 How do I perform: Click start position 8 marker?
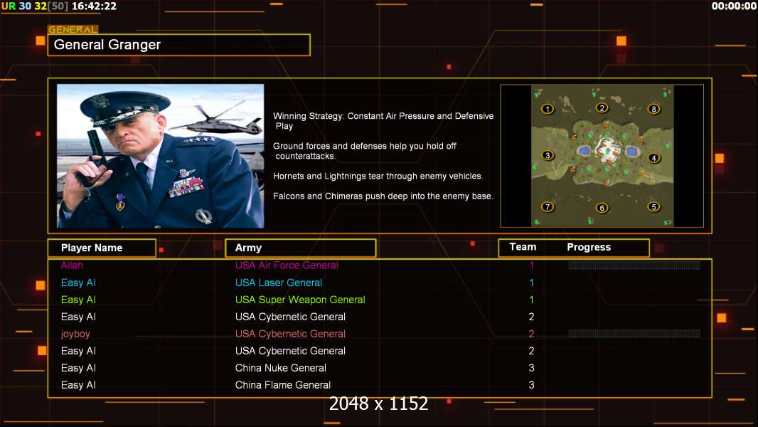coord(654,109)
